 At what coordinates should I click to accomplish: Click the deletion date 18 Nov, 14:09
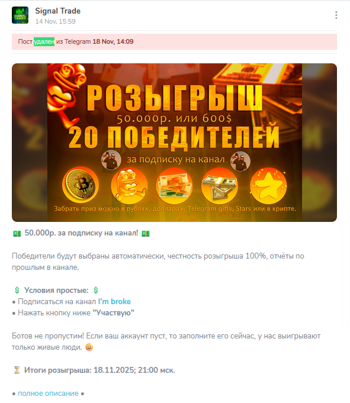point(113,41)
